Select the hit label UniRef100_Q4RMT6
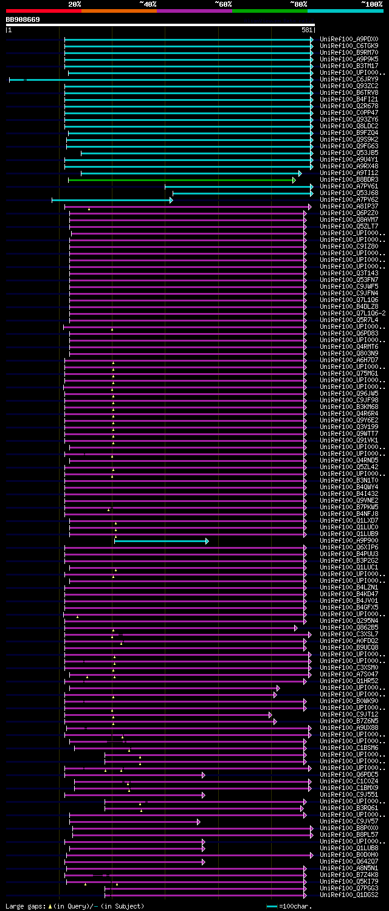 [x=349, y=347]
